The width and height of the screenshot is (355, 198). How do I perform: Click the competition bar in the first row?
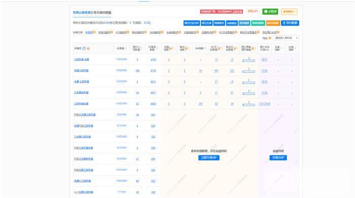click(248, 60)
